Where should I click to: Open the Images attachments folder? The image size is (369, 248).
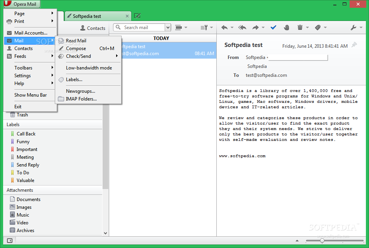(x=24, y=207)
